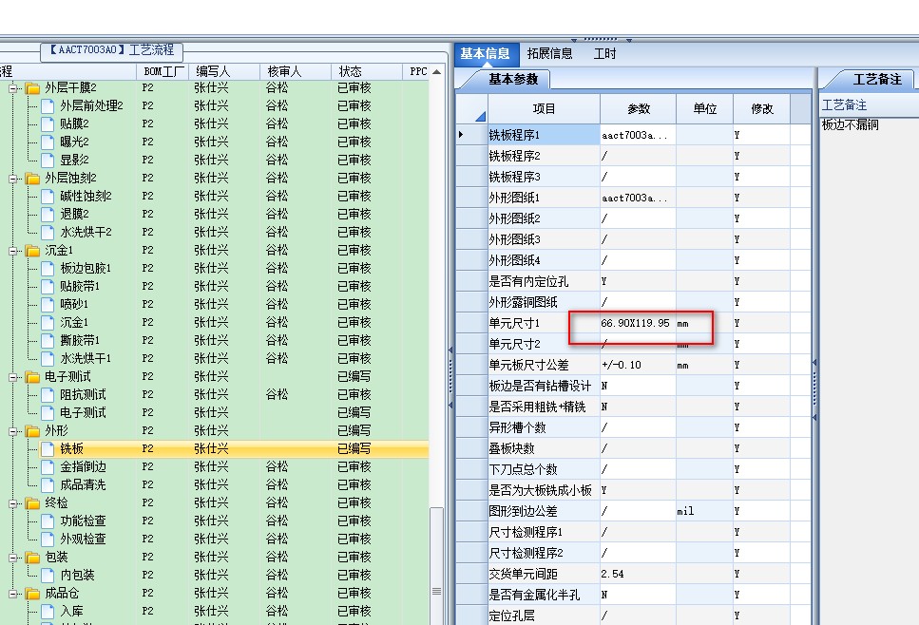919x625 pixels.
Task: Open the 拓展信息 tab
Action: 549,54
